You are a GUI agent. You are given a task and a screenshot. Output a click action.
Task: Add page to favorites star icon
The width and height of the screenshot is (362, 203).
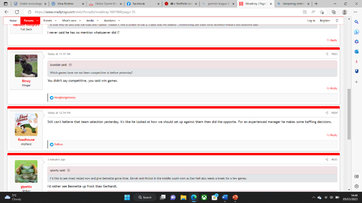(322, 12)
